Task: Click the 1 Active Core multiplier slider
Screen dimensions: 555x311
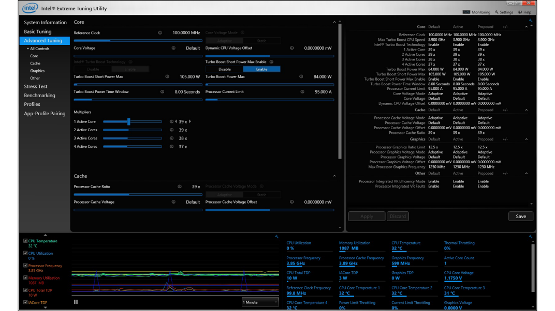Action: [x=129, y=122]
